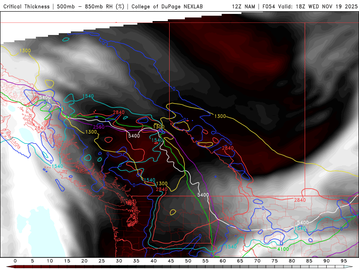This screenshot has height=269, width=359.
Task: Click the '75' value on the color scale
Action: [275, 261]
